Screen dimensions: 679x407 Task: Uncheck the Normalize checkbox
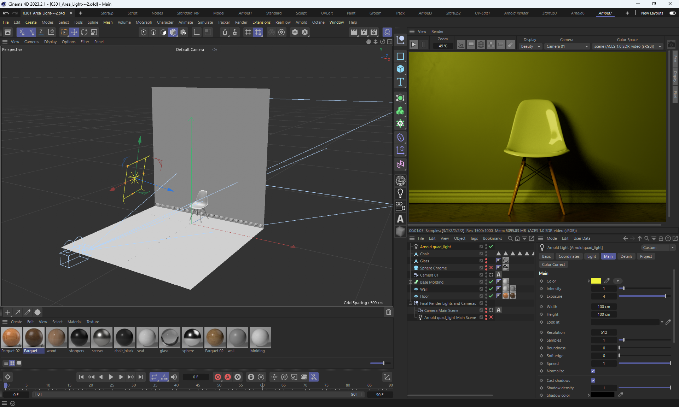coord(593,371)
